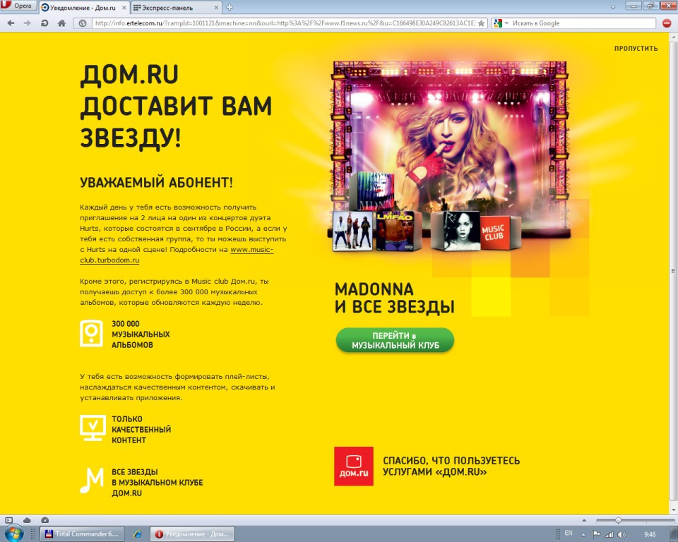Switch to the Экспресс-панель tab
Viewport: 678px width, 542px height.
[x=176, y=7]
